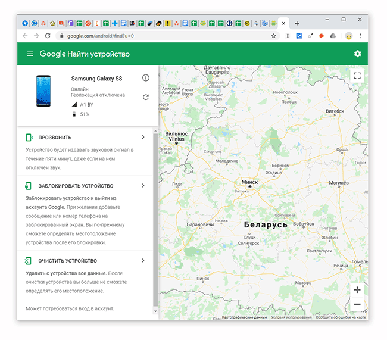Click the scrollbar up arrow

coord(155,130)
